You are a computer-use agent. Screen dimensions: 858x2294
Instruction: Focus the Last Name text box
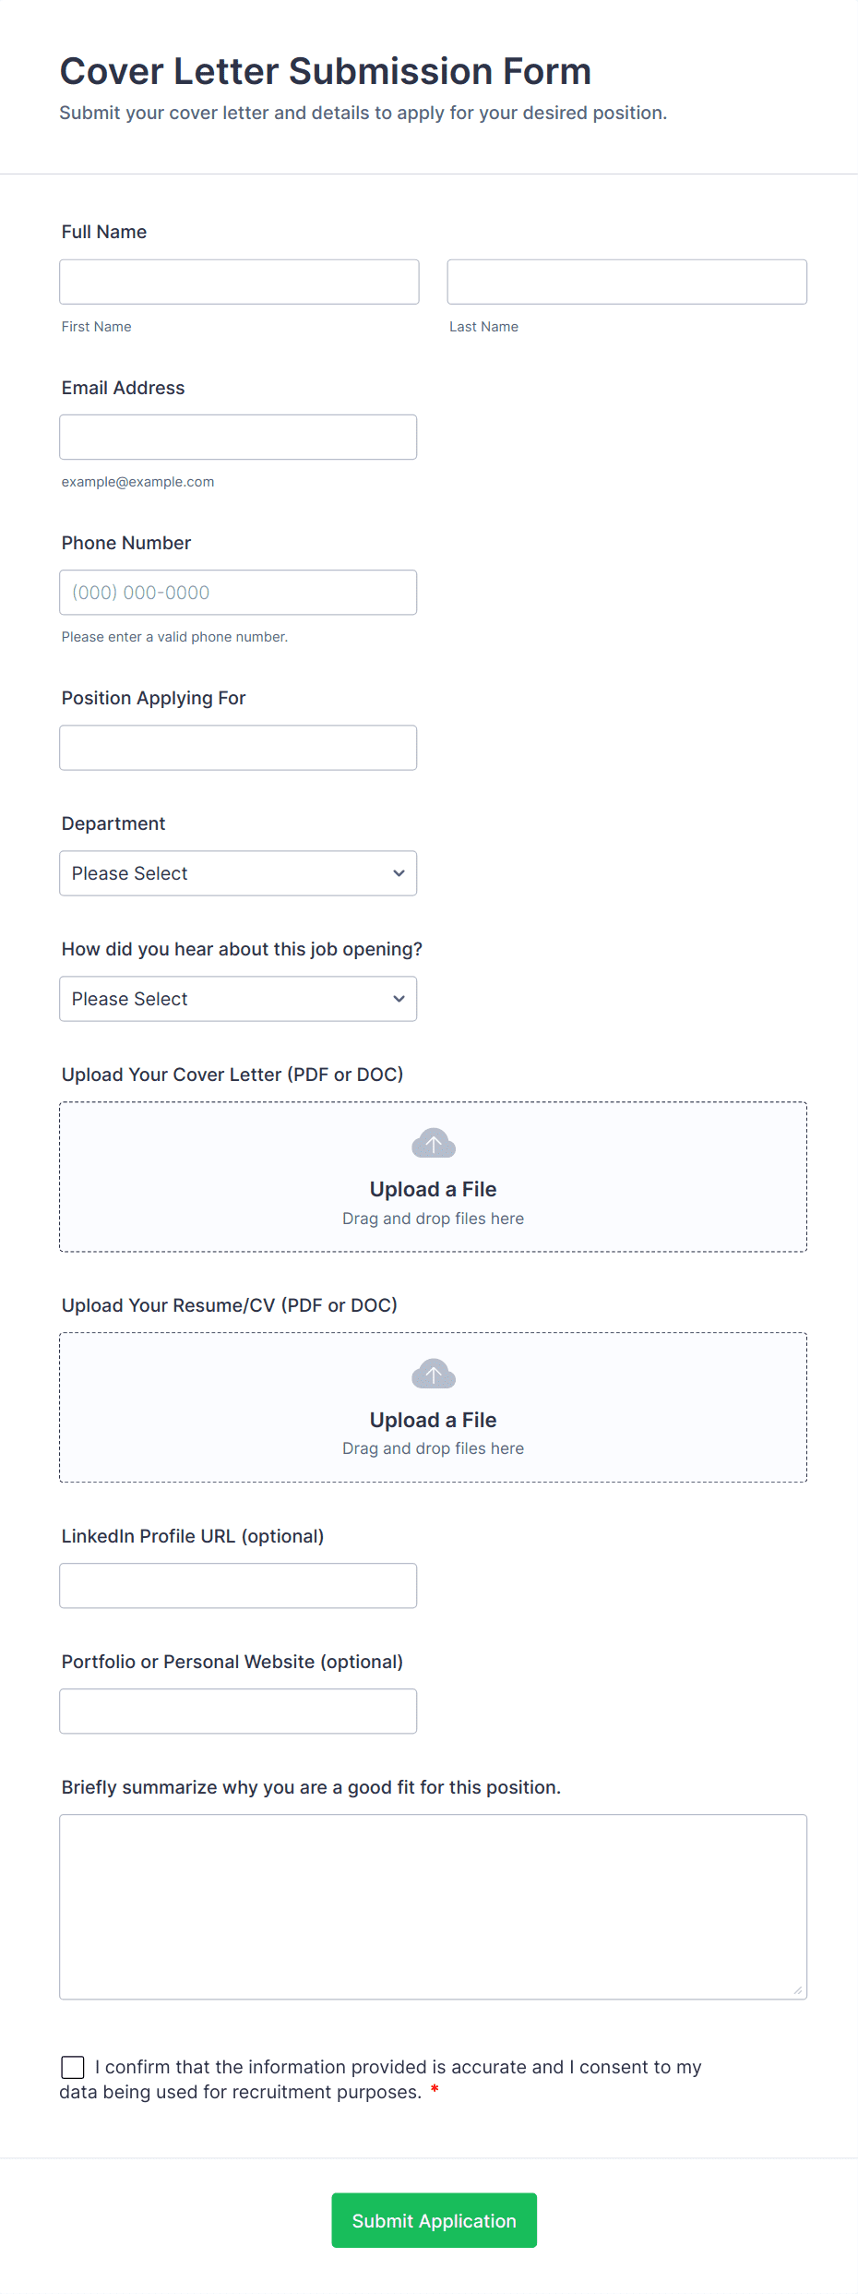[x=626, y=282]
